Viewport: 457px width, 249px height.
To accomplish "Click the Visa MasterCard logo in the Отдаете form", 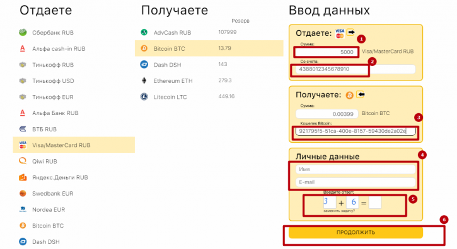I will (x=340, y=33).
